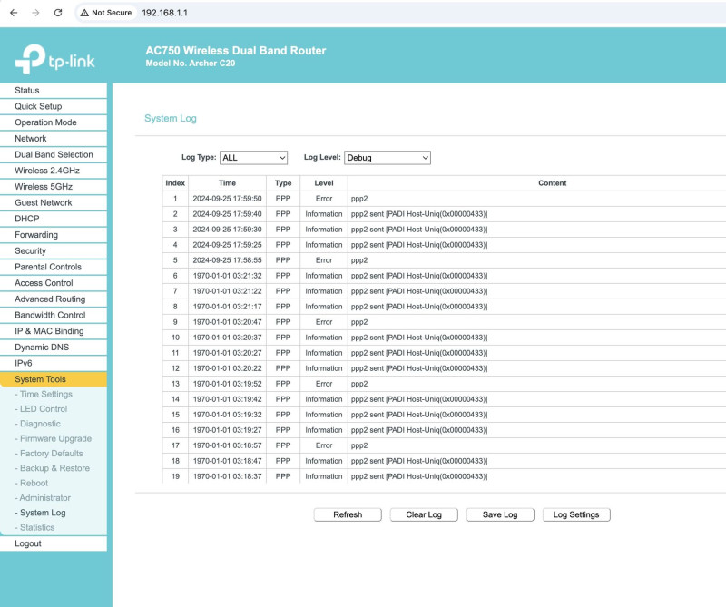The image size is (726, 607).
Task: Select the System Tools menu
Action: pos(54,379)
